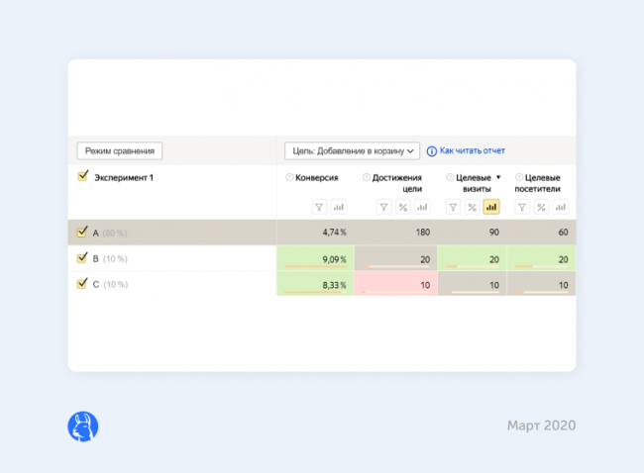
Task: Click the chart icon under Целевые посетители
Action: [561, 207]
